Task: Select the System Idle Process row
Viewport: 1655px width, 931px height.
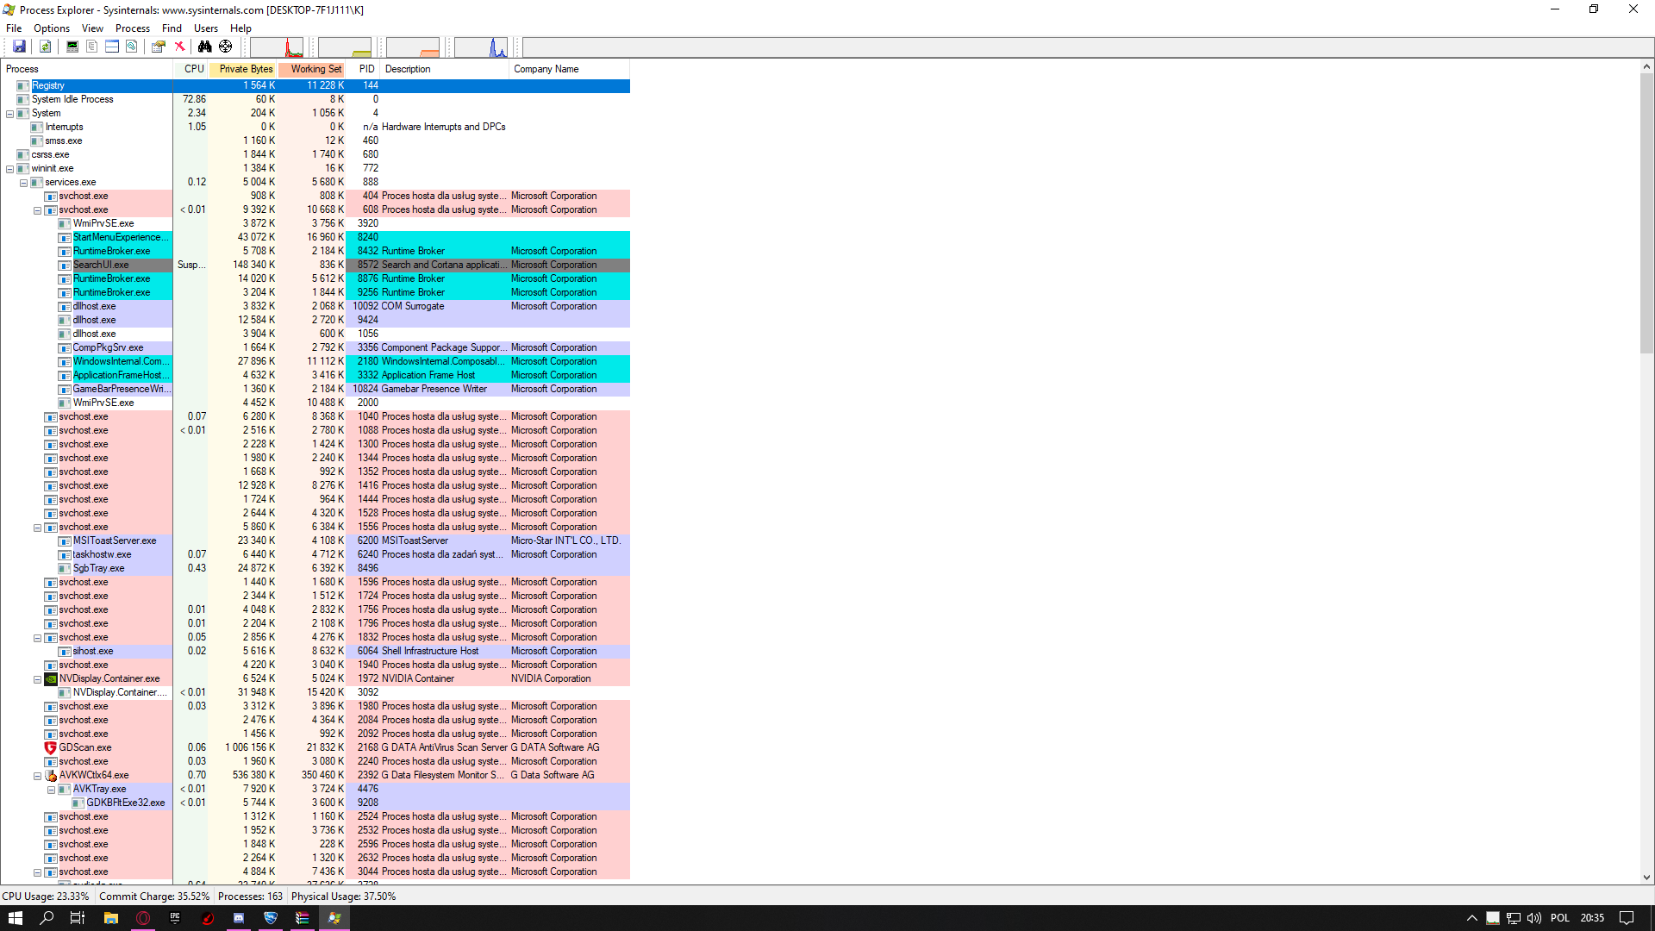Action: (315, 99)
